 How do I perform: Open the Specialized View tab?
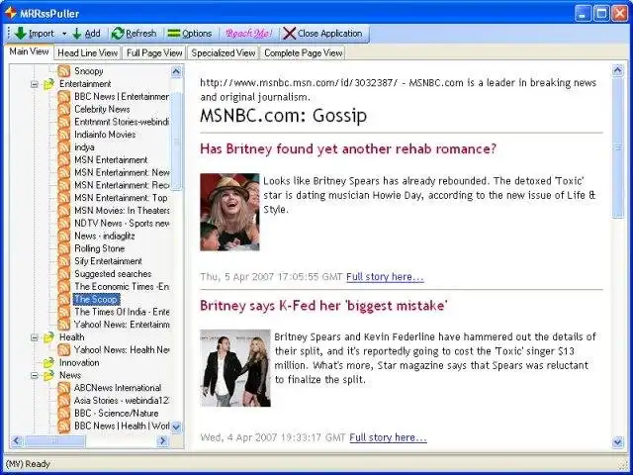(x=224, y=52)
